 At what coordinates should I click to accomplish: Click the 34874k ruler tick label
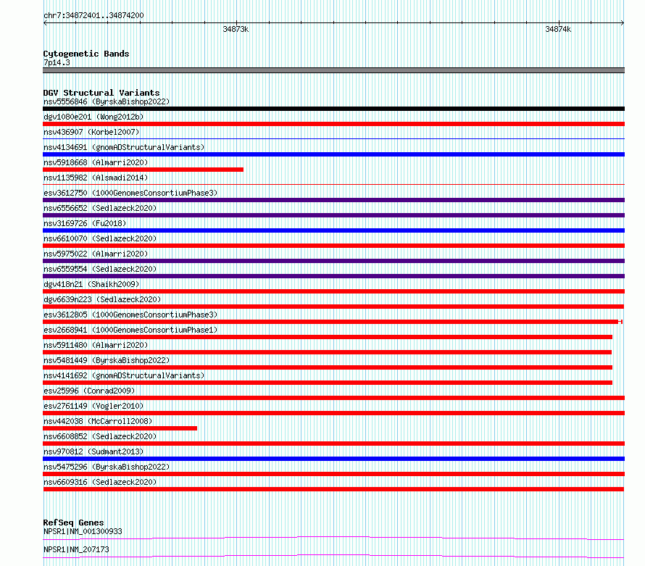558,29
